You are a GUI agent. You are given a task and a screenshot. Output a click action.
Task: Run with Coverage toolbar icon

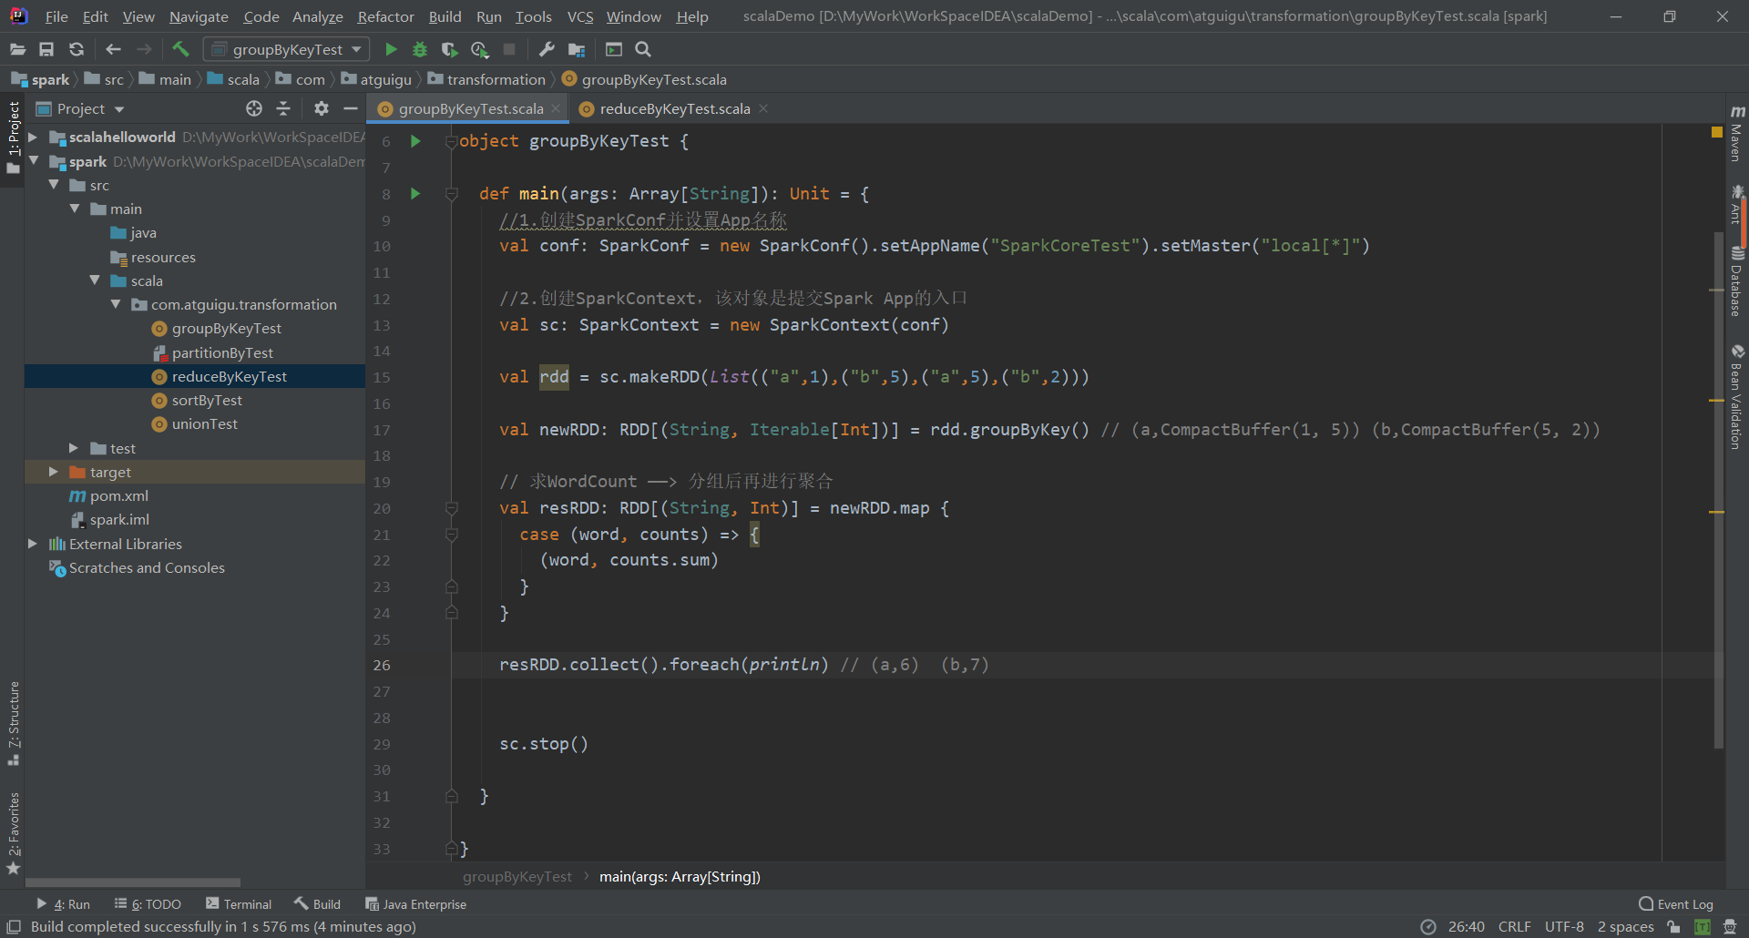[x=449, y=49]
